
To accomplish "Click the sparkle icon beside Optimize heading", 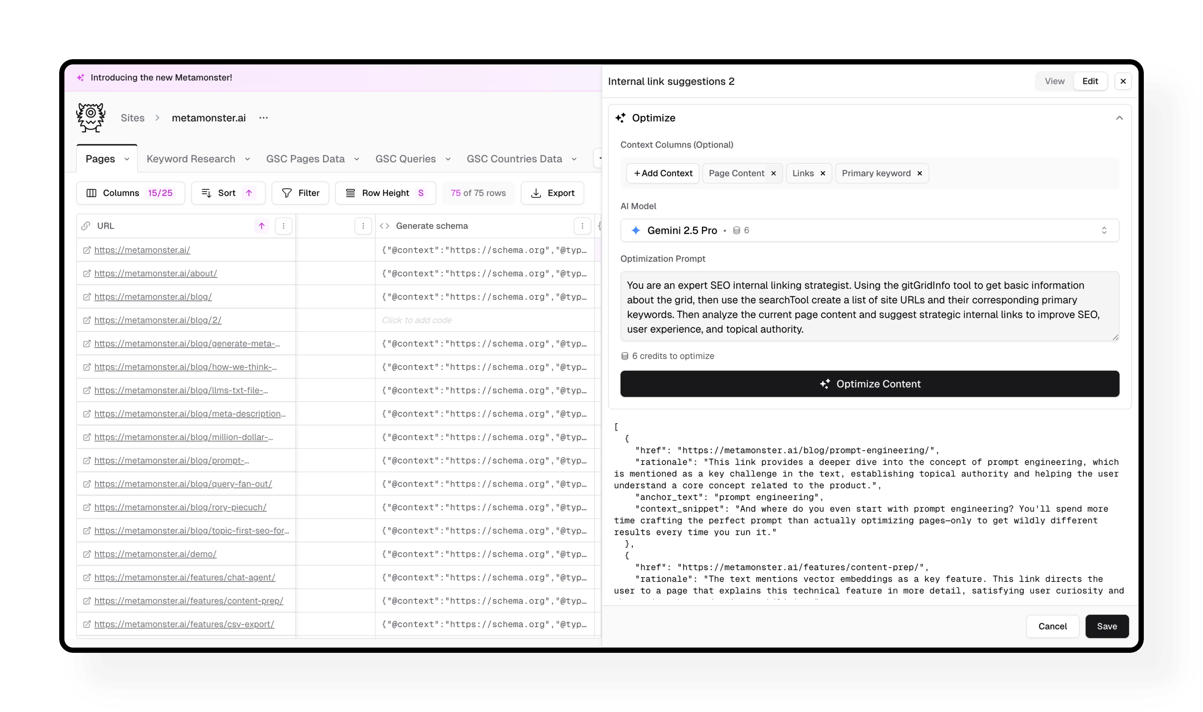I will 620,118.
